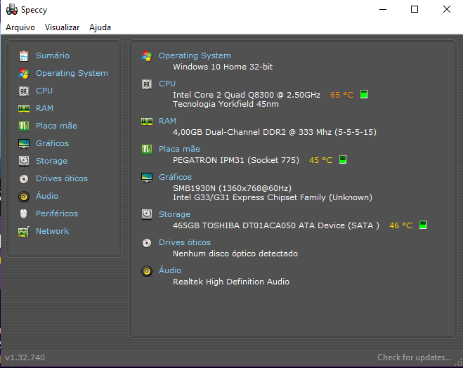463x368 pixels.
Task: Click the Drives óticos disc icon in summary panel
Action: click(147, 242)
